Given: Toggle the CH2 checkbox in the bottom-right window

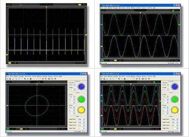Looking at the screenshot, I should pos(163,105).
